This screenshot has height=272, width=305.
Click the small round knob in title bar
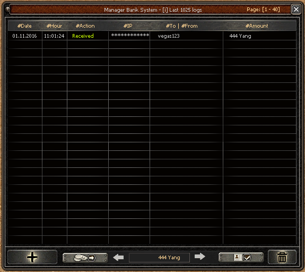pos(7,9)
